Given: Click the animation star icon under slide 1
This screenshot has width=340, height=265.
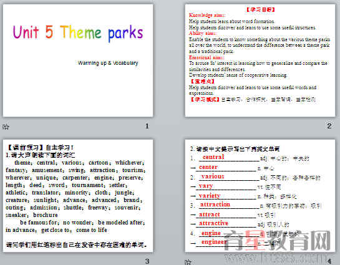Looking at the screenshot, I should (6, 127).
